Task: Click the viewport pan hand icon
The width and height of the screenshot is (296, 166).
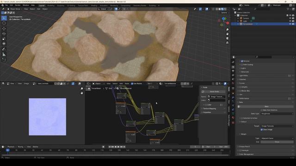Action: click(x=227, y=34)
